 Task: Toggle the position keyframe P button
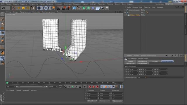point(113,87)
